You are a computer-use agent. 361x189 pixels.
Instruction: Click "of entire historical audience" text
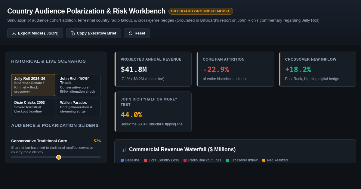(225, 79)
